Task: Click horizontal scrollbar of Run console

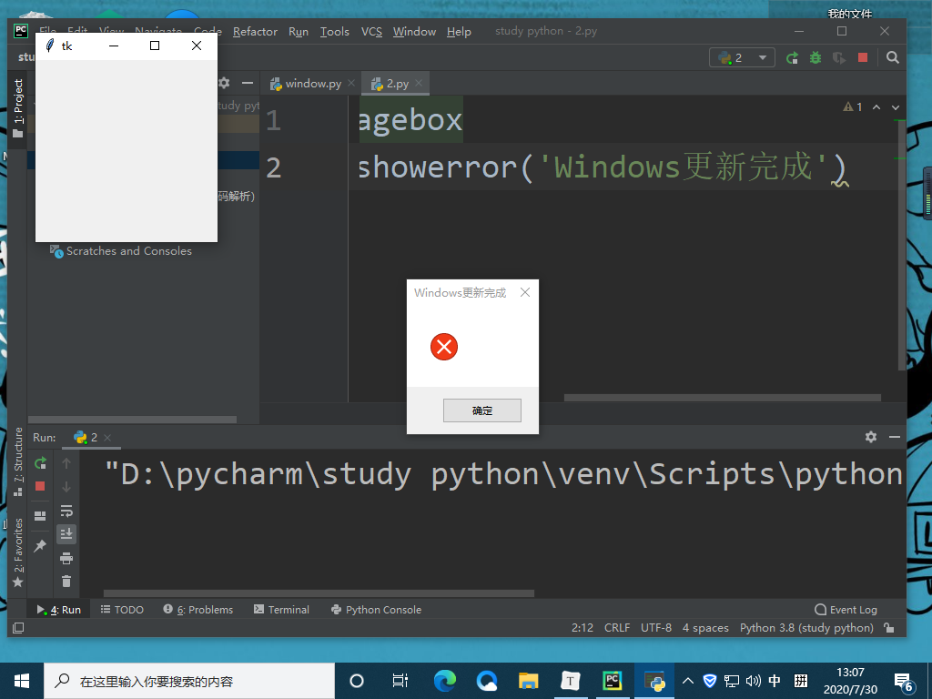Action: coord(319,593)
